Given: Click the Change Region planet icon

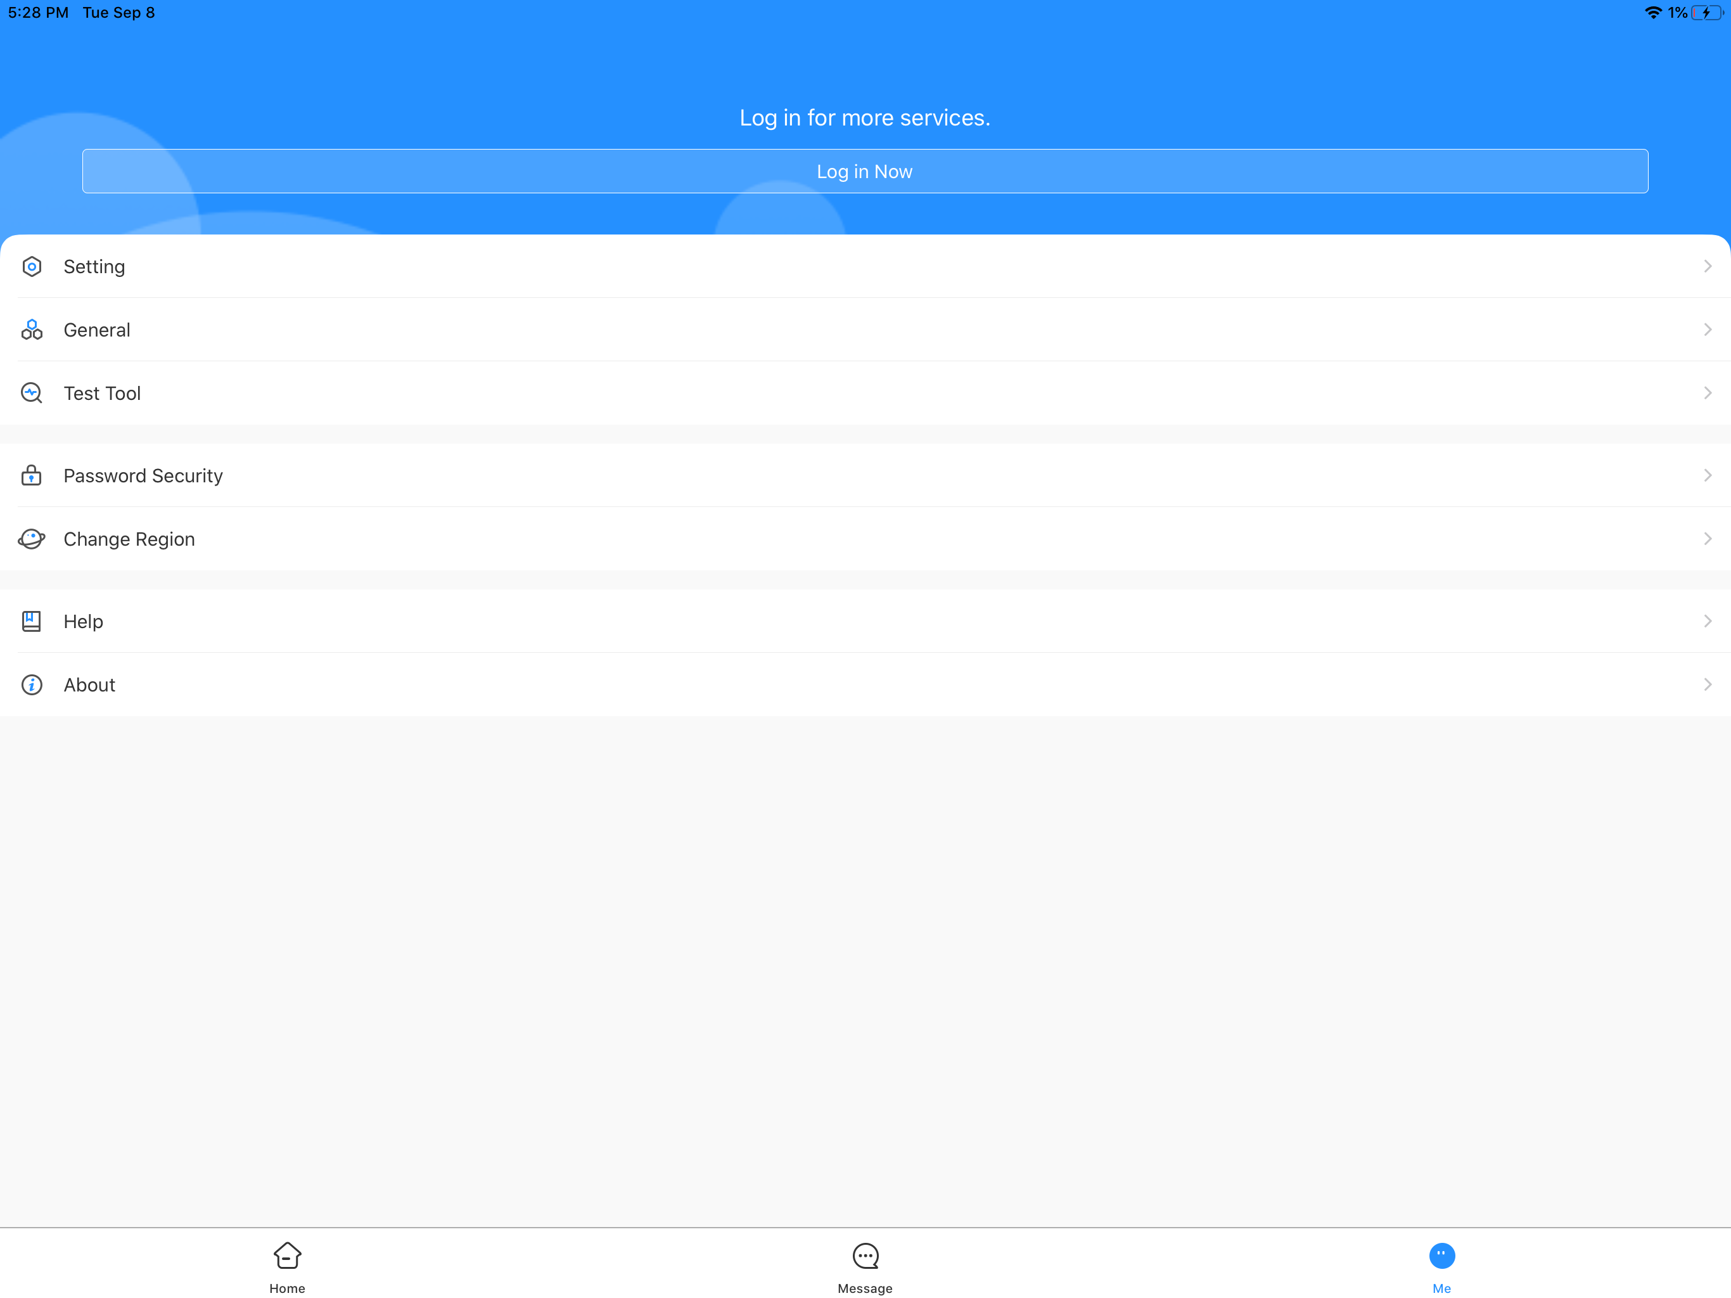Looking at the screenshot, I should click(31, 539).
